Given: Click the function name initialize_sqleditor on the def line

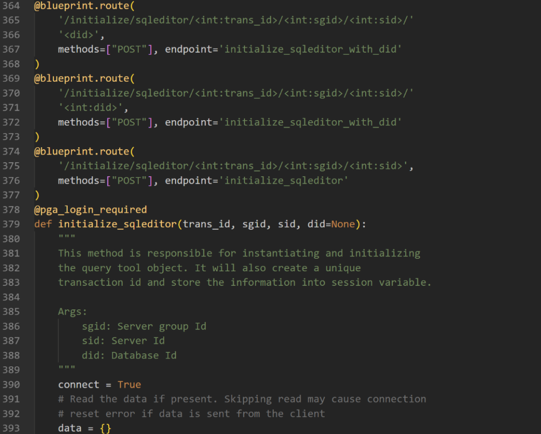Looking at the screenshot, I should pyautogui.click(x=117, y=224).
